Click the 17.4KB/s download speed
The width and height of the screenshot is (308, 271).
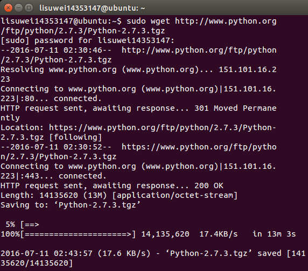coord(219,234)
